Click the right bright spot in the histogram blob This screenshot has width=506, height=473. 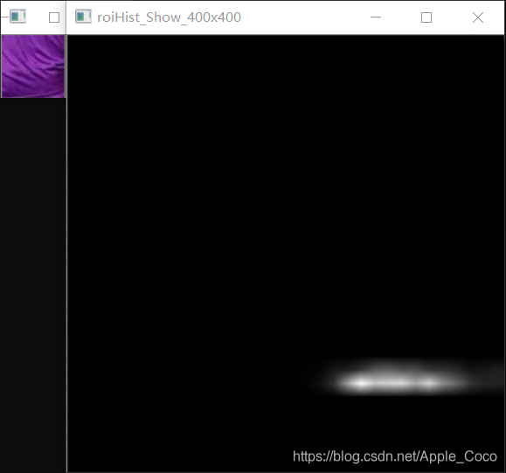(x=428, y=383)
